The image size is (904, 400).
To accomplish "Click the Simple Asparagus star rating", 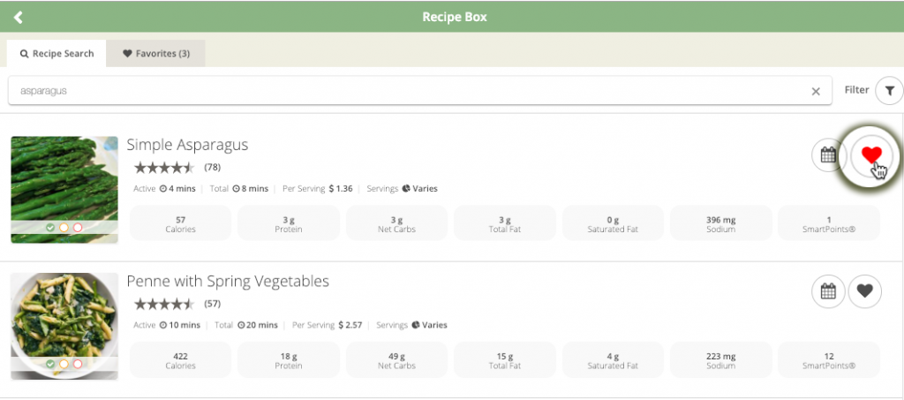I will click(x=164, y=168).
